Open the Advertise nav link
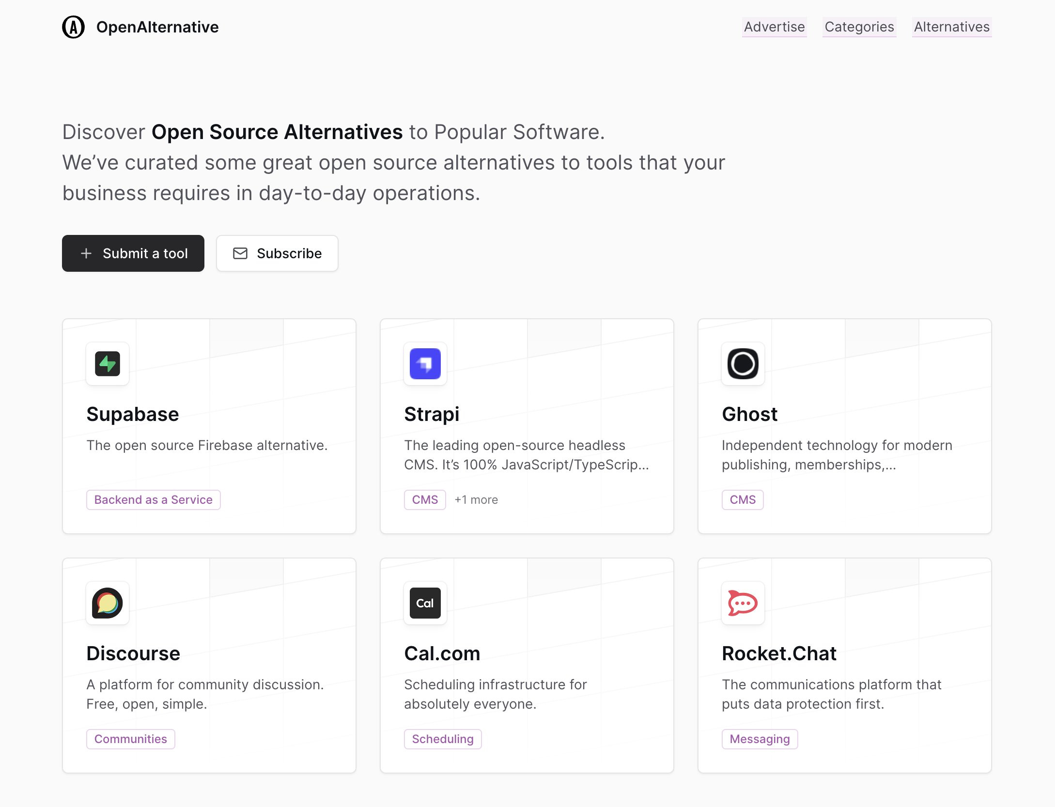 [774, 27]
